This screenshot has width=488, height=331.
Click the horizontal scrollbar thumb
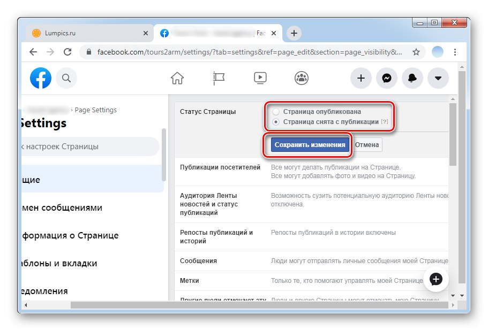(x=259, y=305)
